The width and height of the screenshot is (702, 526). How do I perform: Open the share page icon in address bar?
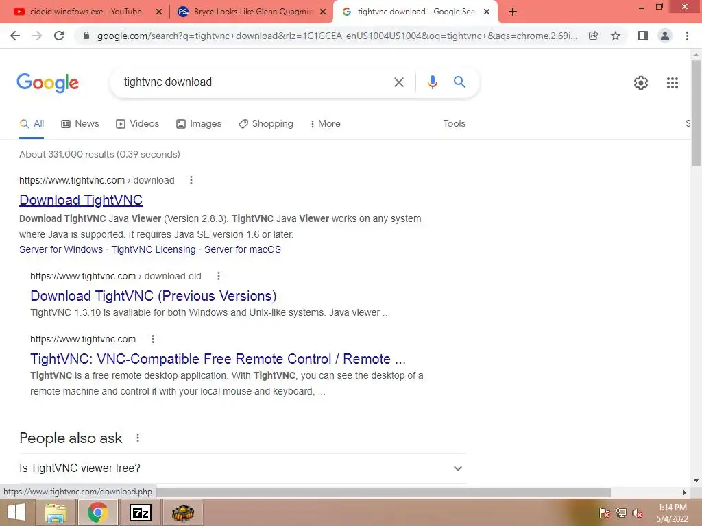[594, 36]
